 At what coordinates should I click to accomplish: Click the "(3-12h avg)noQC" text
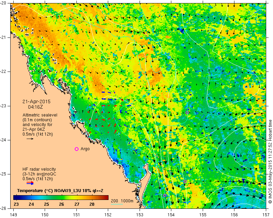(x=39, y=174)
